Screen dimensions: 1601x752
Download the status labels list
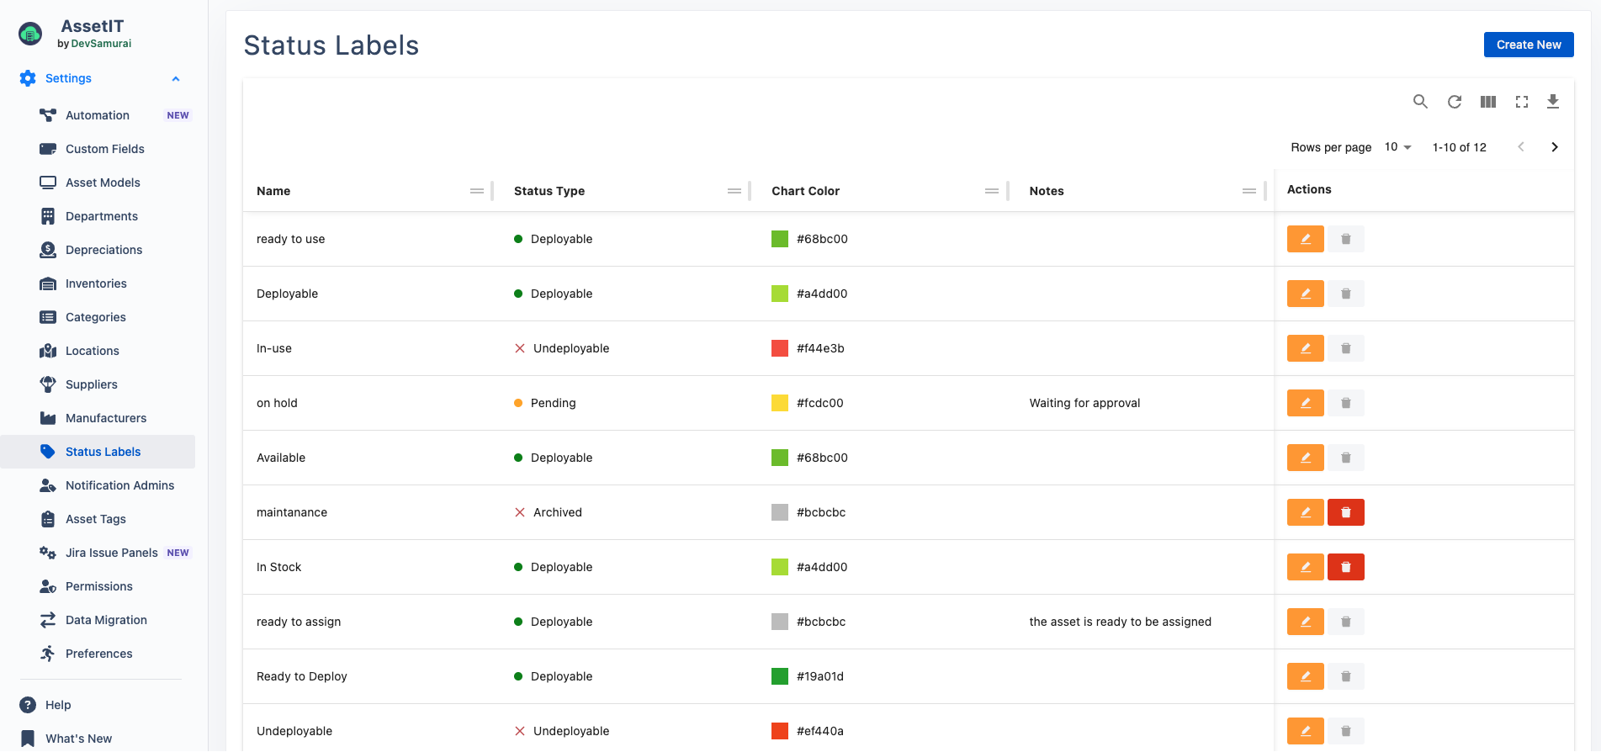[1553, 102]
